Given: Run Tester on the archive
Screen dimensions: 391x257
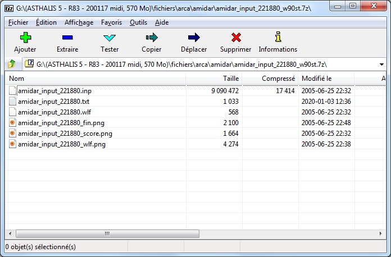Looking at the screenshot, I should coord(110,38).
